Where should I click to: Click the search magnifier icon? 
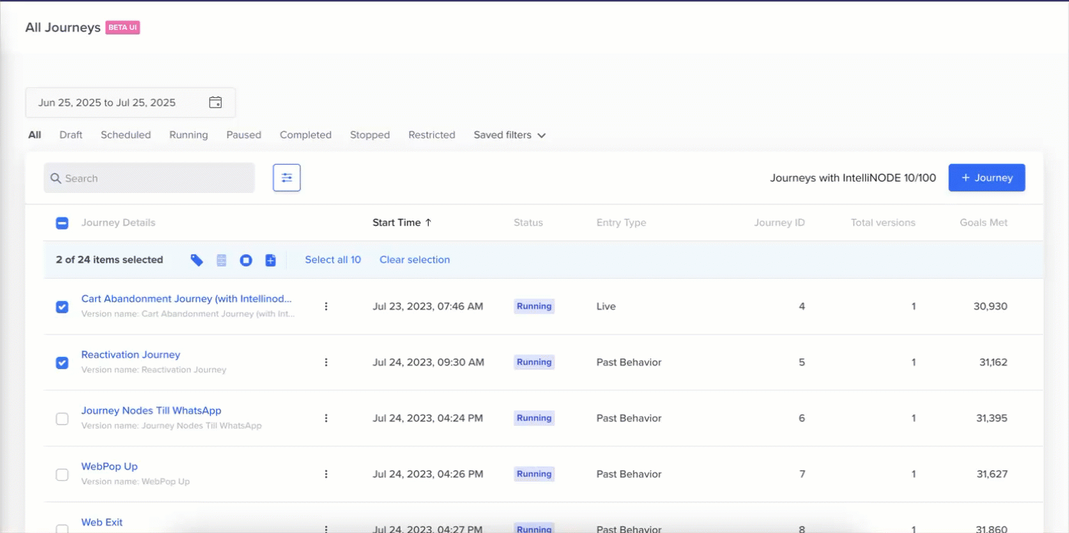pyautogui.click(x=56, y=178)
